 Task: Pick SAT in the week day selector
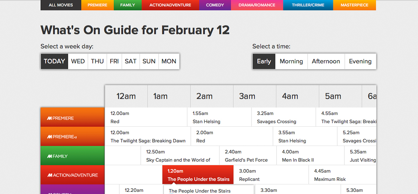131,61
